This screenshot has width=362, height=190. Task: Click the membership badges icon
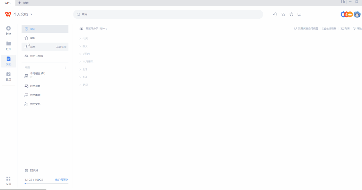pos(347,14)
